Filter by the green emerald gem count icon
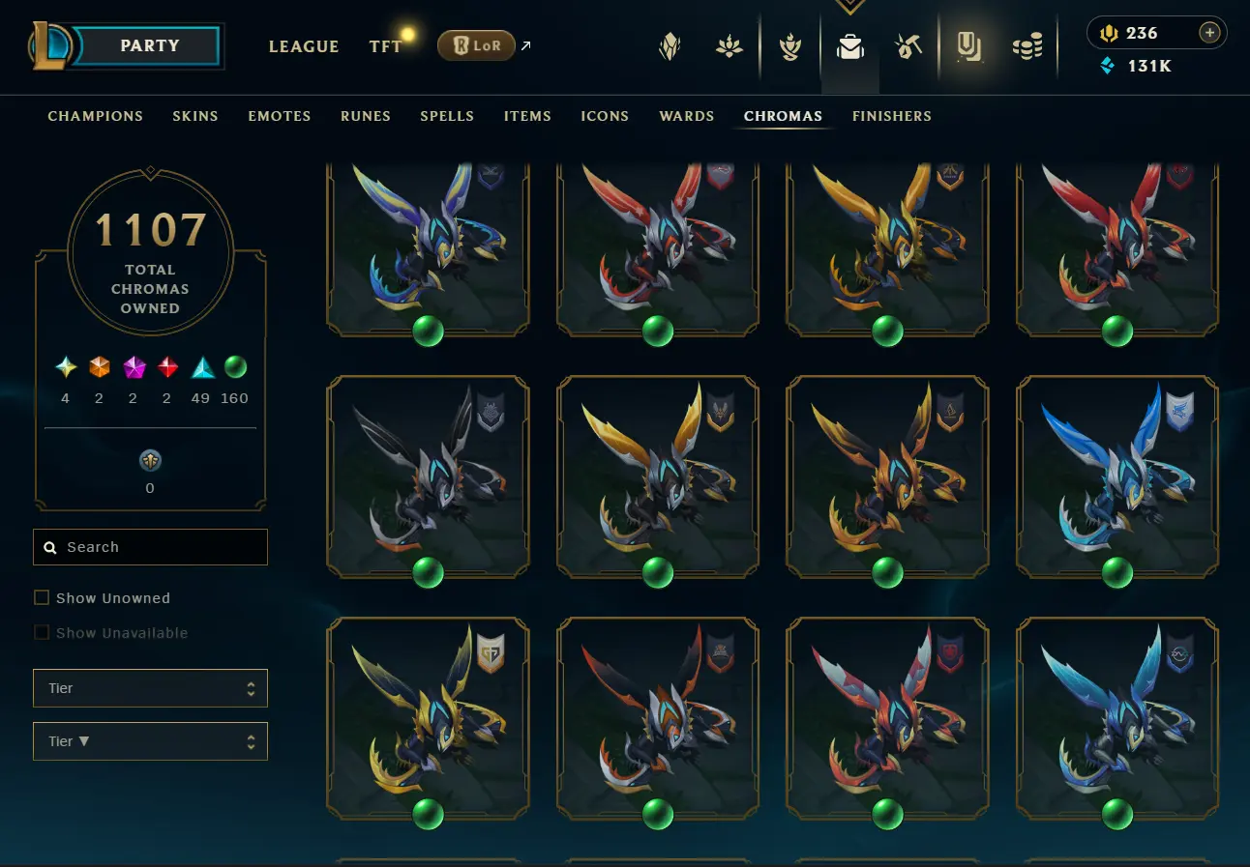 235,367
